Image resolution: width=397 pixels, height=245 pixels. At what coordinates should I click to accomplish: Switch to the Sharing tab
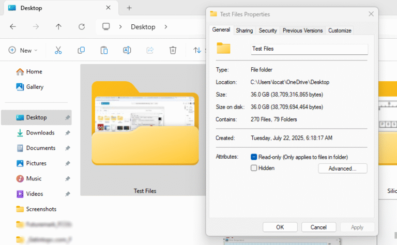245,30
